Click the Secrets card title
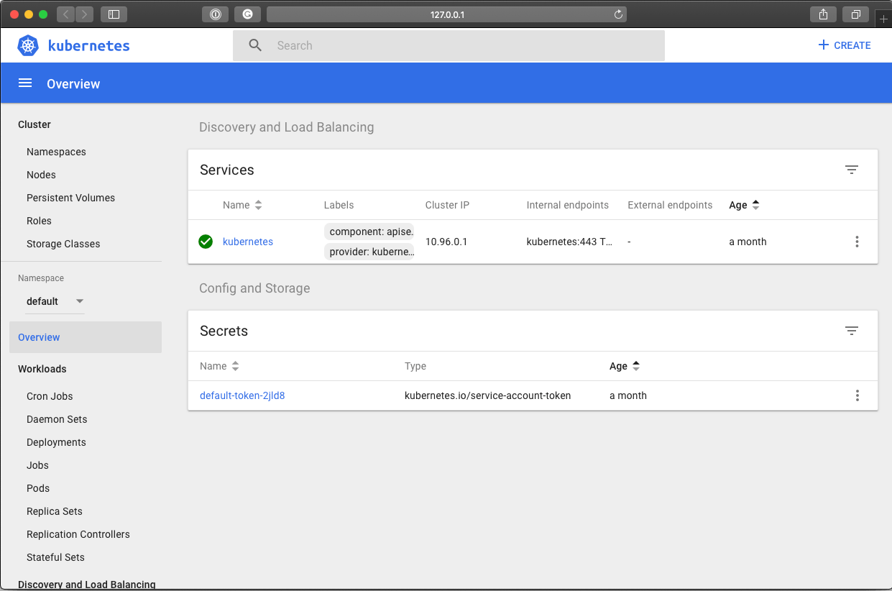The width and height of the screenshot is (892, 591). coord(224,331)
